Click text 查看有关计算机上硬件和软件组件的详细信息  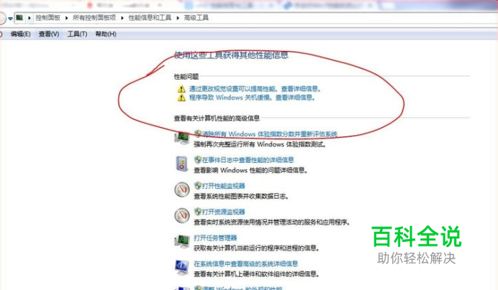(x=256, y=274)
